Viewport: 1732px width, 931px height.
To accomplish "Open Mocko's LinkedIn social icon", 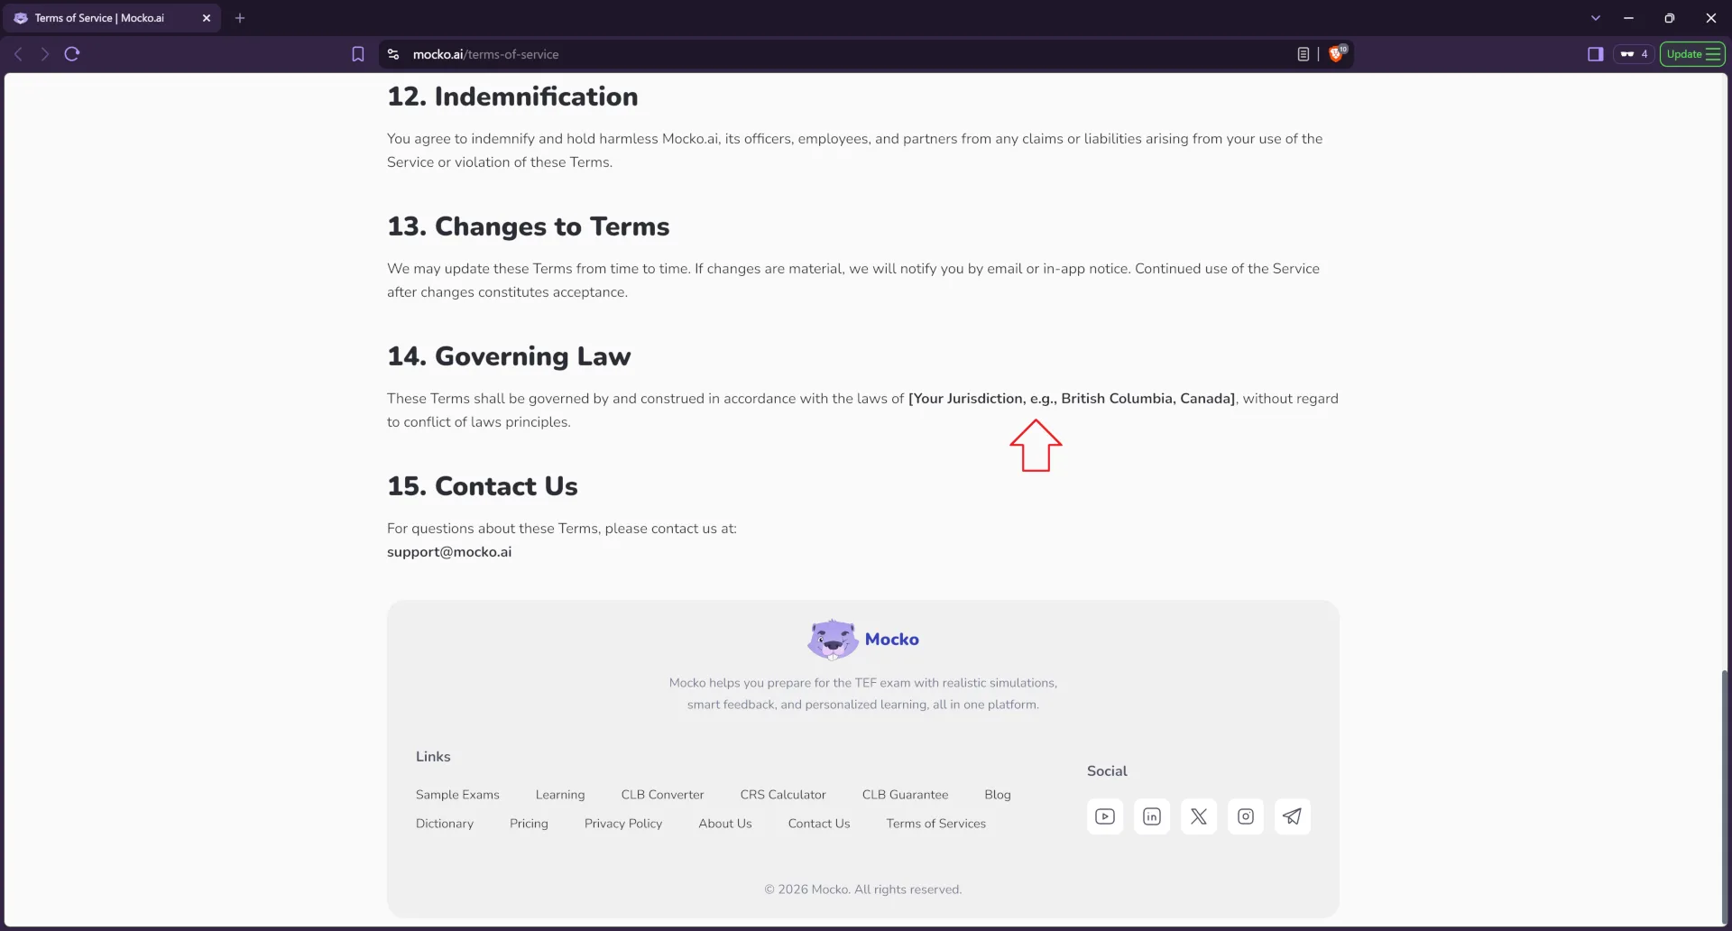I will click(1151, 816).
